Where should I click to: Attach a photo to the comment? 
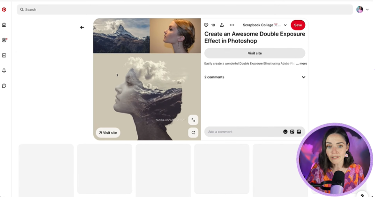299,132
